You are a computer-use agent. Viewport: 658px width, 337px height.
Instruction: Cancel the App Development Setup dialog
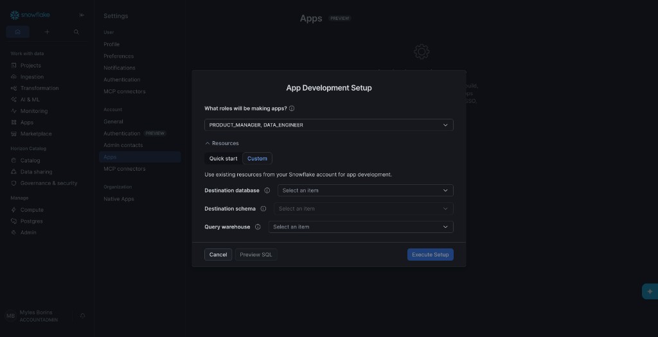[218, 254]
